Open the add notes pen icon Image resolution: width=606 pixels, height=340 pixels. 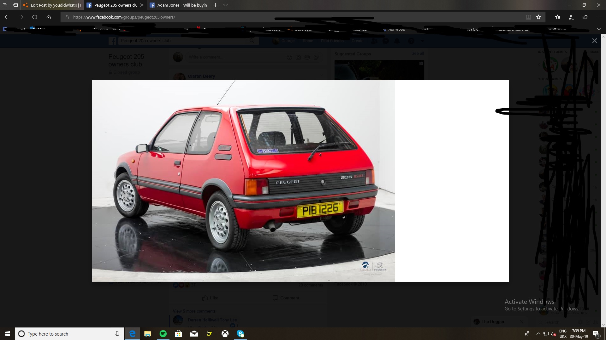[x=571, y=17]
